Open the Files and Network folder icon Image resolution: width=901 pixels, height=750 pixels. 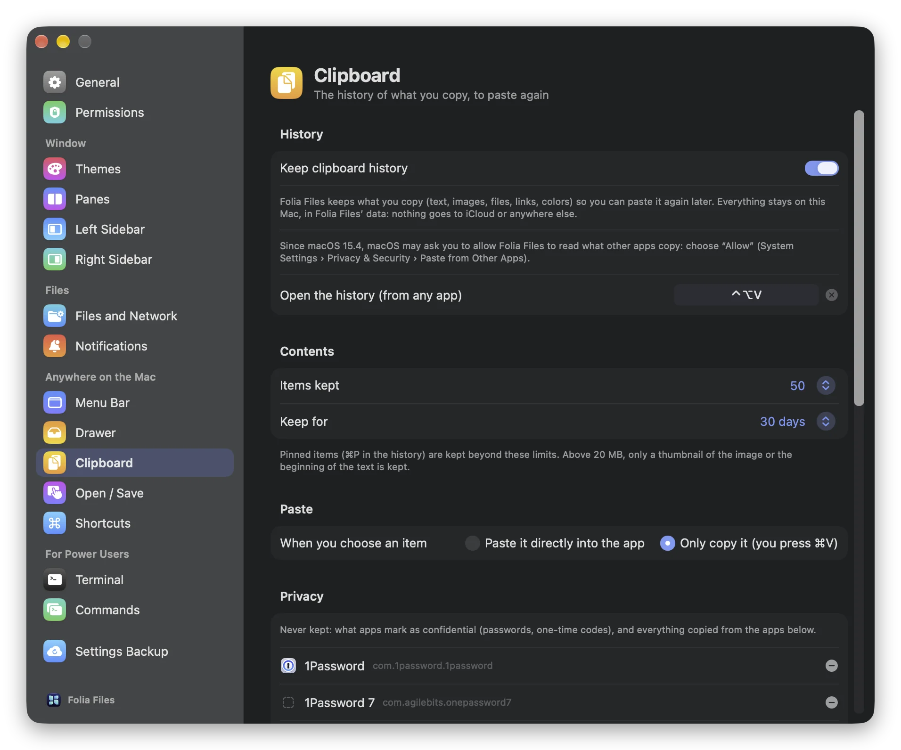click(x=55, y=316)
